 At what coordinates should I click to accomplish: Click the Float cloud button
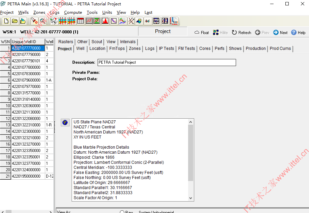click(x=201, y=32)
